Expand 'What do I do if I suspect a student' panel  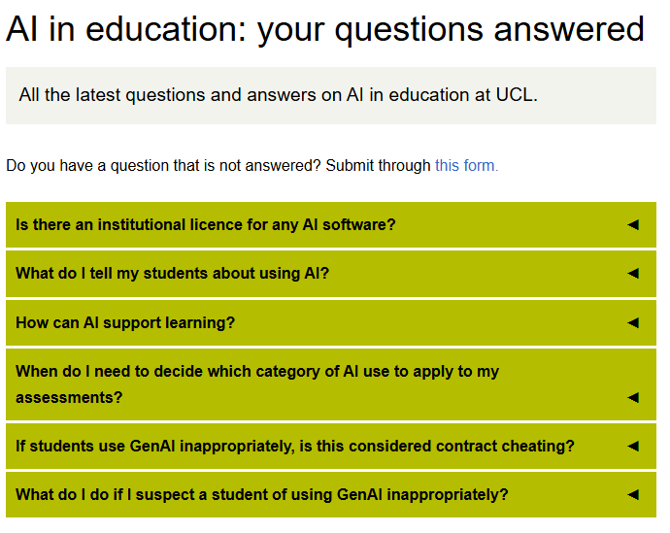(262, 495)
